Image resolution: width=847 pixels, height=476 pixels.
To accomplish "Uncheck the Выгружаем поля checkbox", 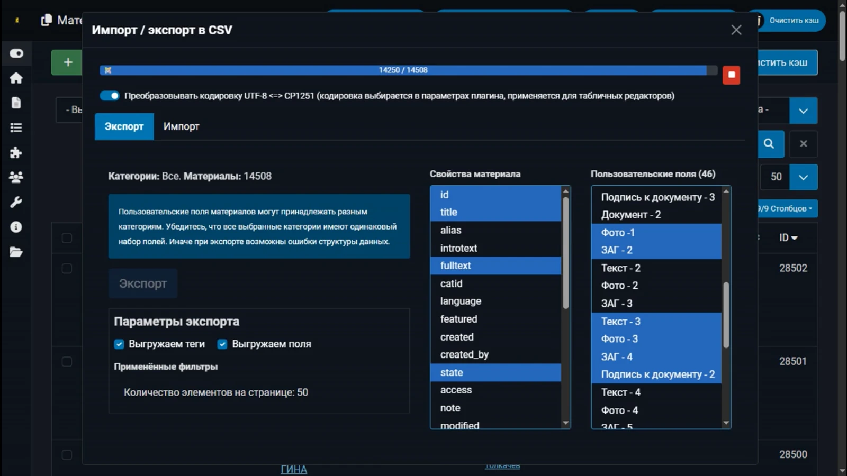I will (x=222, y=344).
